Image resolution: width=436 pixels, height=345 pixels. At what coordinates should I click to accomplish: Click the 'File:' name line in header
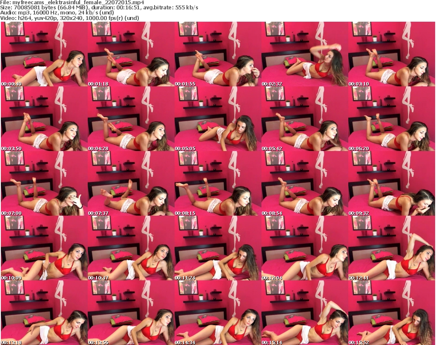pos(72,3)
